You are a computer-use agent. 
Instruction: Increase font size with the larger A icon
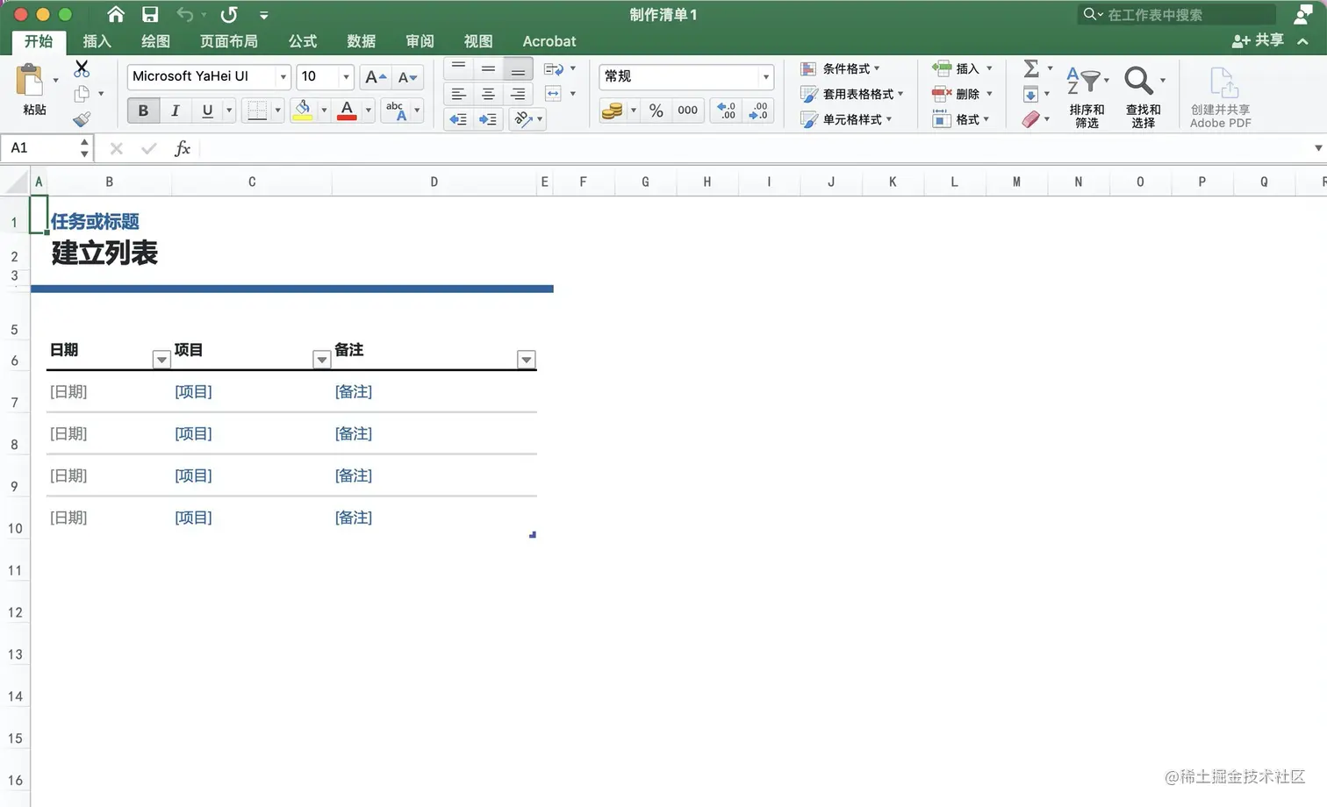375,77
